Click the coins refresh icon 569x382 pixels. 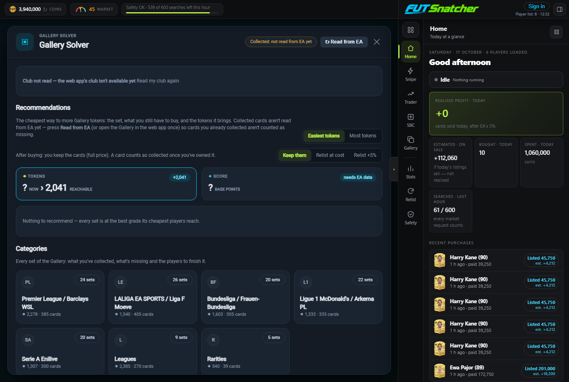click(x=45, y=9)
